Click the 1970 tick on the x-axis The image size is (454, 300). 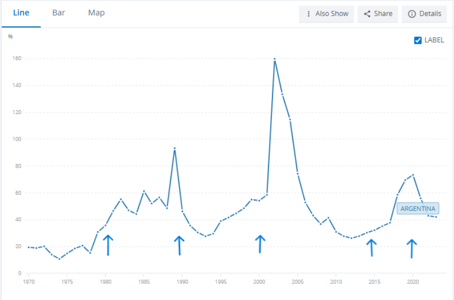coord(29,282)
